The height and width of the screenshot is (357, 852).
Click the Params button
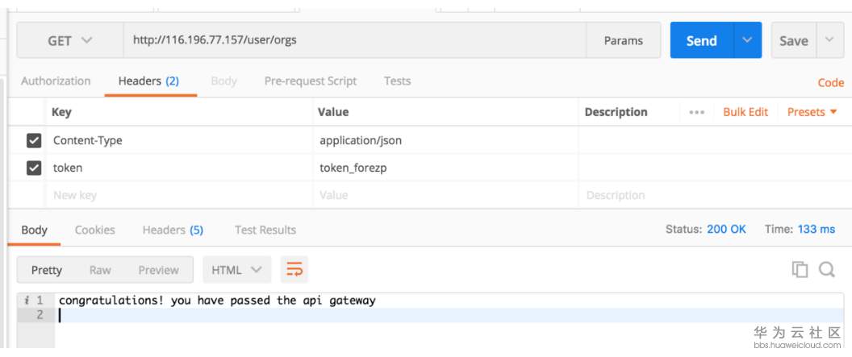[x=624, y=40]
